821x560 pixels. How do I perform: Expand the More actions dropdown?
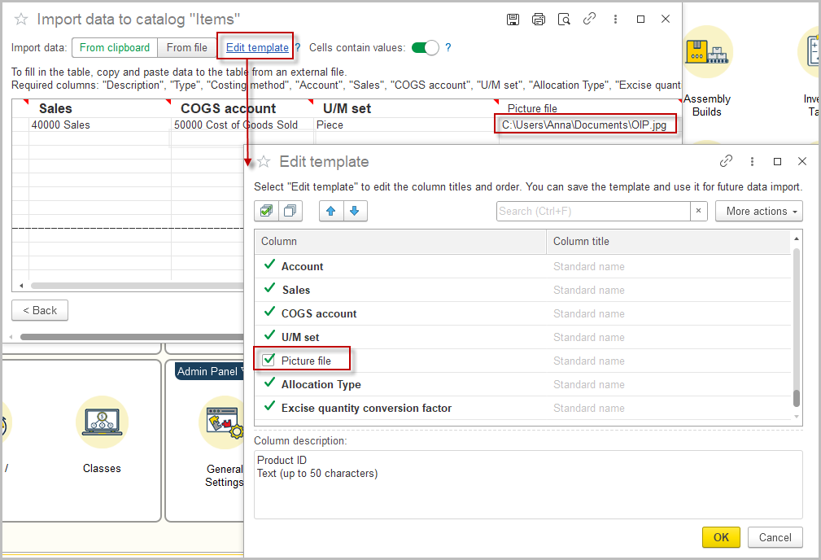coord(758,212)
